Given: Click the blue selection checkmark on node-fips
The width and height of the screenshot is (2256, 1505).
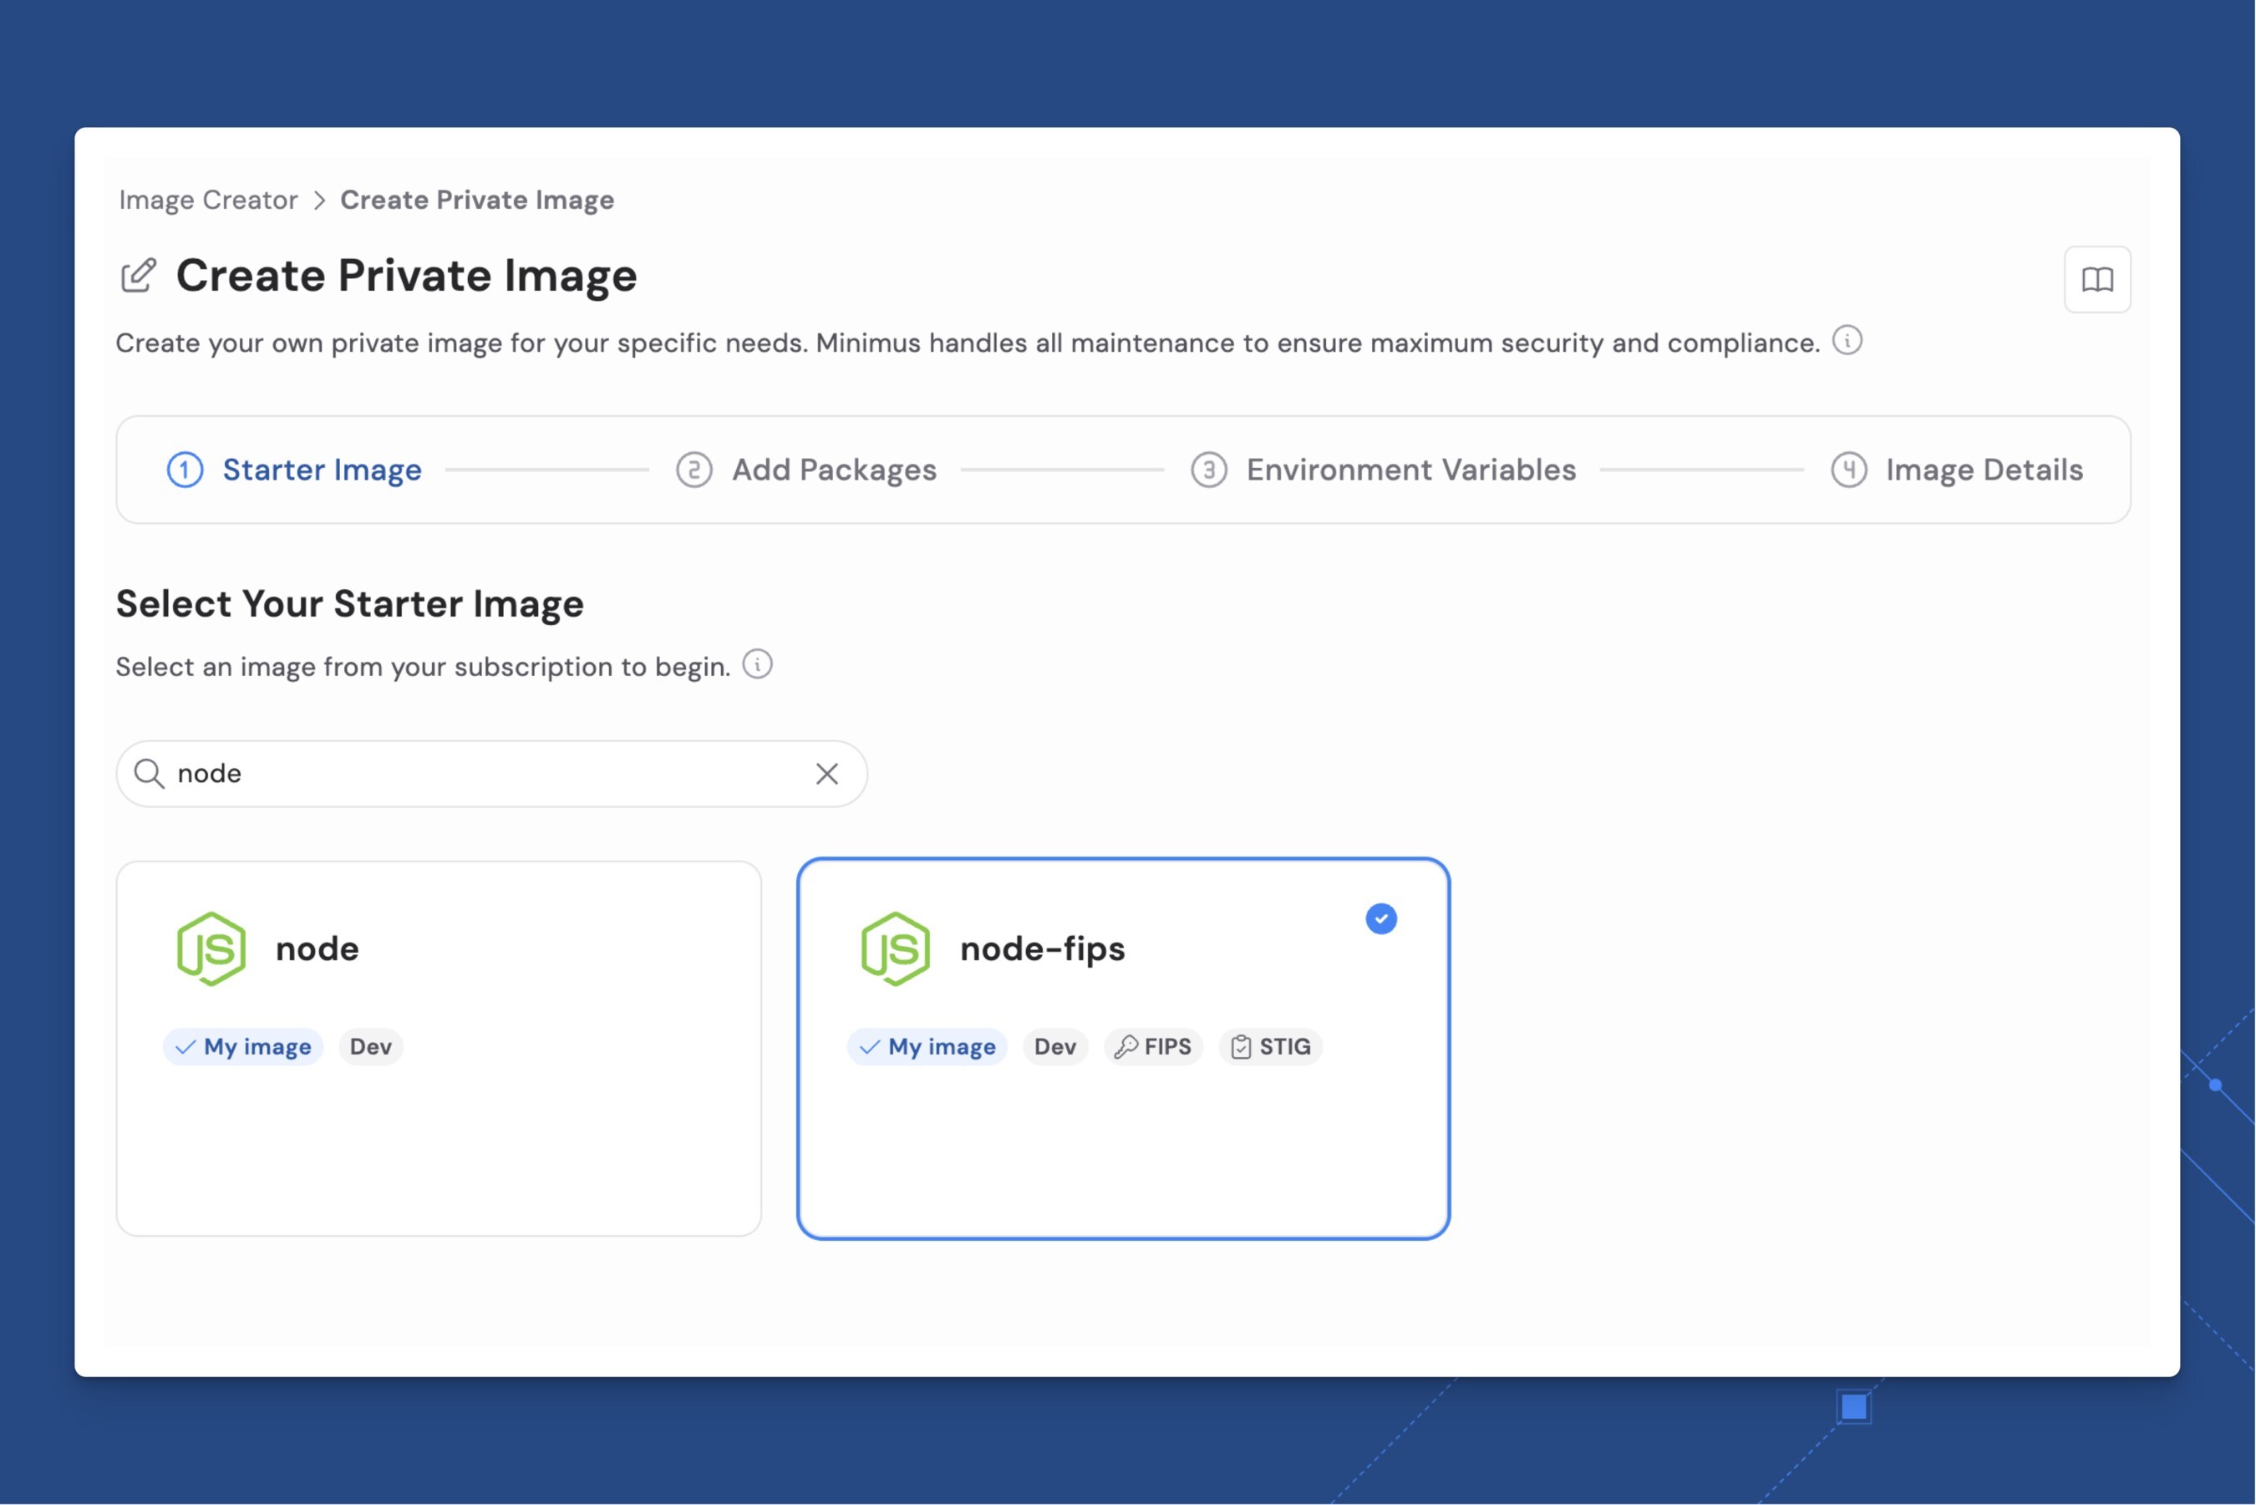Looking at the screenshot, I should [1381, 918].
